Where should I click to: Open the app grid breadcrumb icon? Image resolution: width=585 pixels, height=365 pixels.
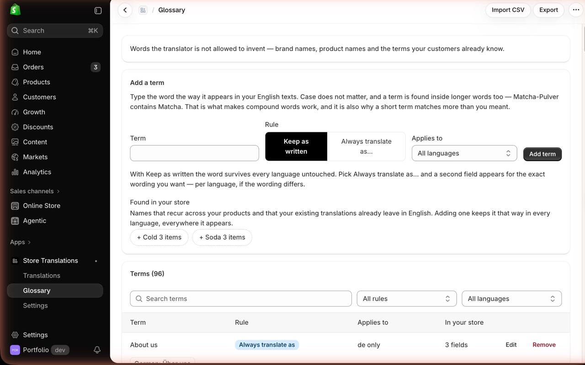(x=143, y=10)
